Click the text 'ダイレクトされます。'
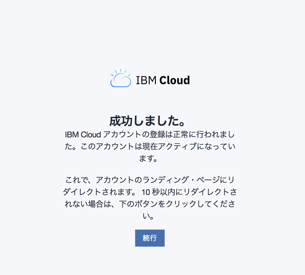The image size is (305, 275). point(100,192)
